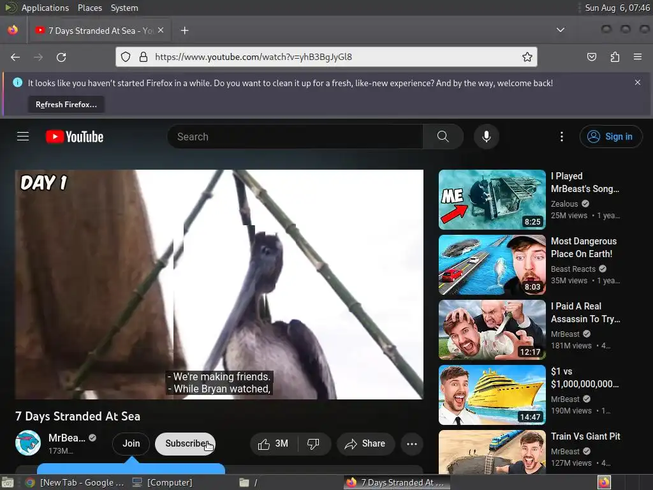Click the Refresh Firefox button
The image size is (653, 490).
(x=66, y=105)
